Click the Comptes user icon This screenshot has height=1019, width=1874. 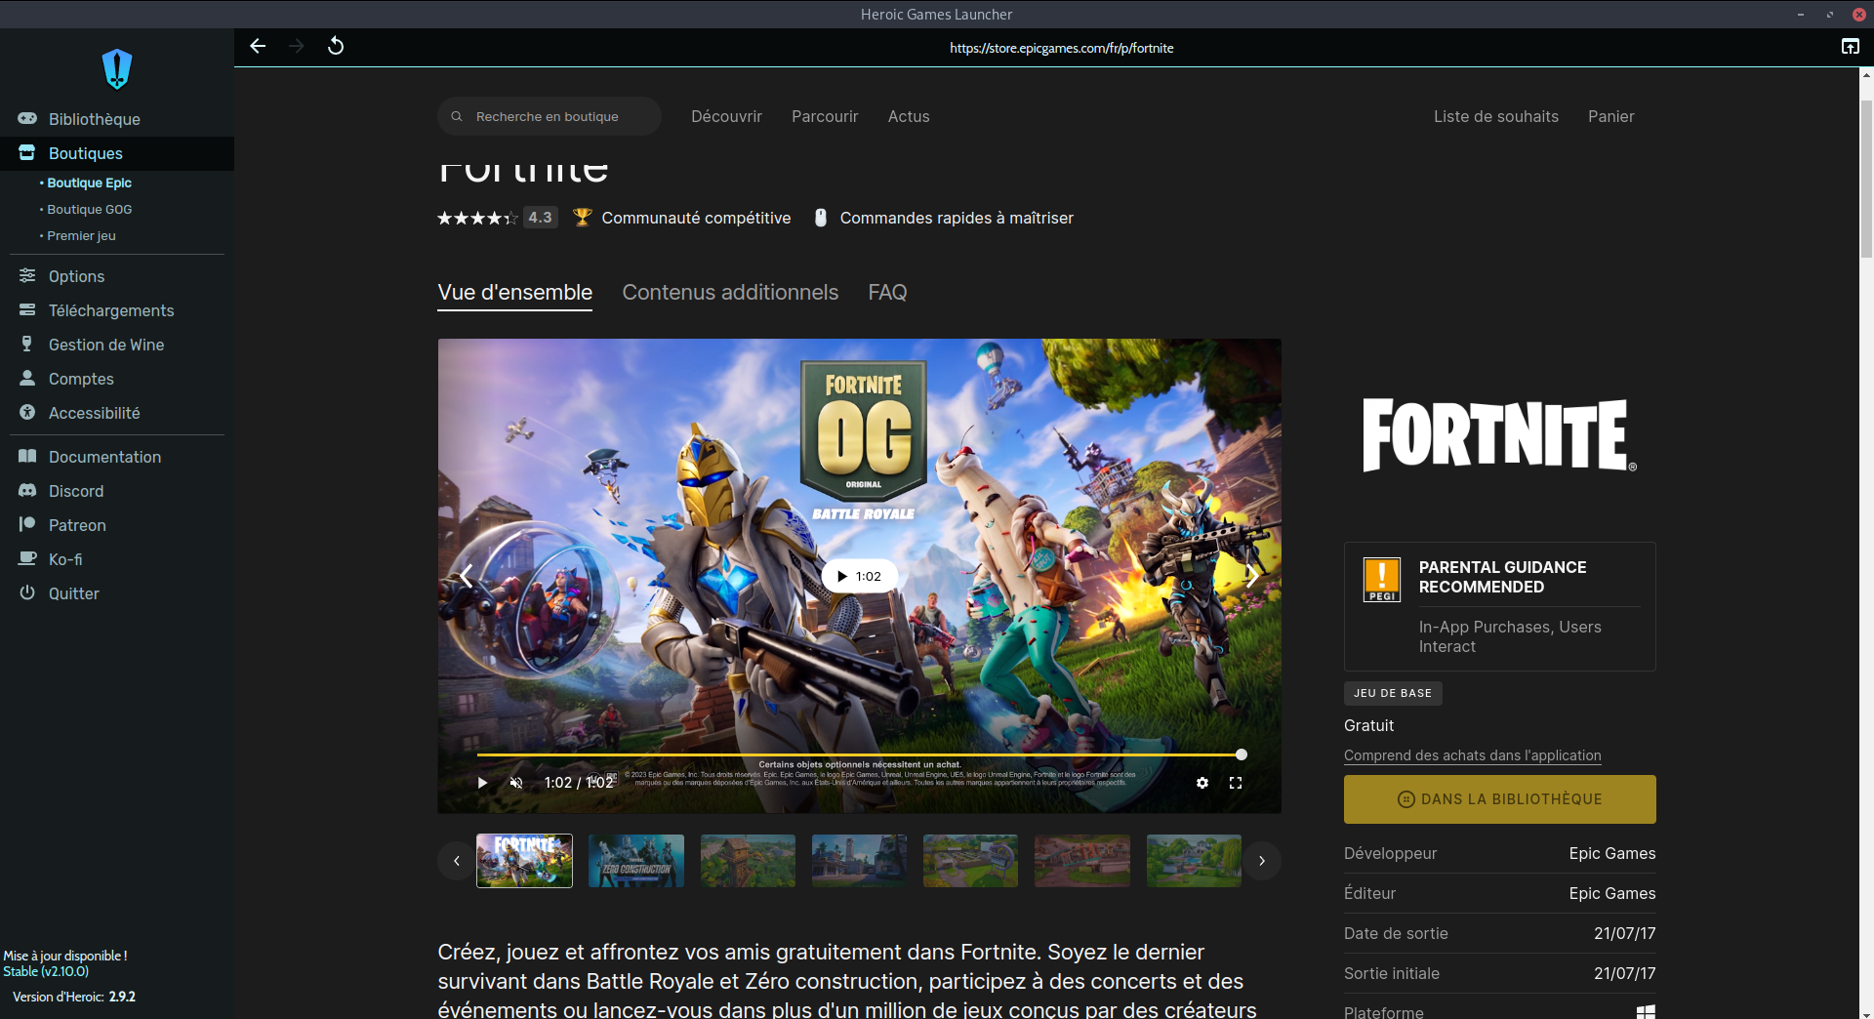pyautogui.click(x=27, y=378)
